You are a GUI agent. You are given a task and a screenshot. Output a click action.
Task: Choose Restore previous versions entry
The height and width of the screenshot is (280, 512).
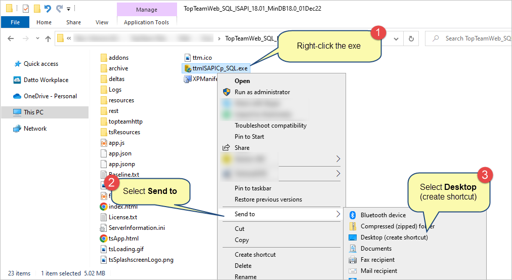[268, 199]
